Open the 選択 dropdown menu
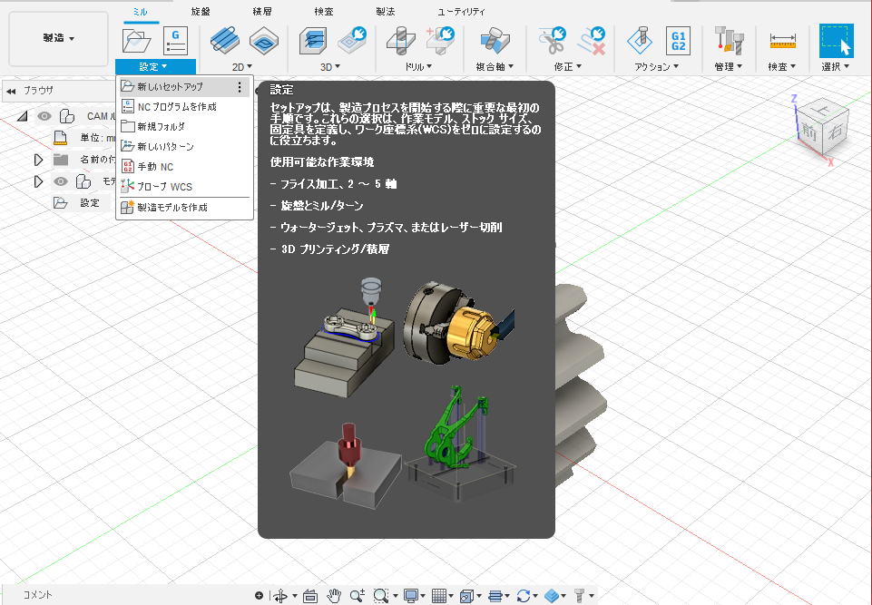The image size is (872, 605). click(x=836, y=67)
